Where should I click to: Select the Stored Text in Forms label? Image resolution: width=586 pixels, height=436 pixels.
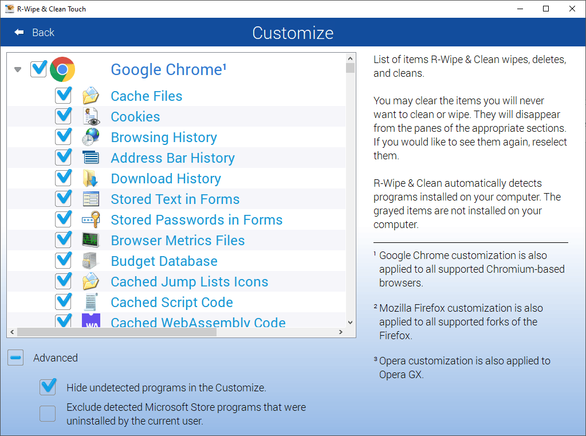tap(175, 199)
